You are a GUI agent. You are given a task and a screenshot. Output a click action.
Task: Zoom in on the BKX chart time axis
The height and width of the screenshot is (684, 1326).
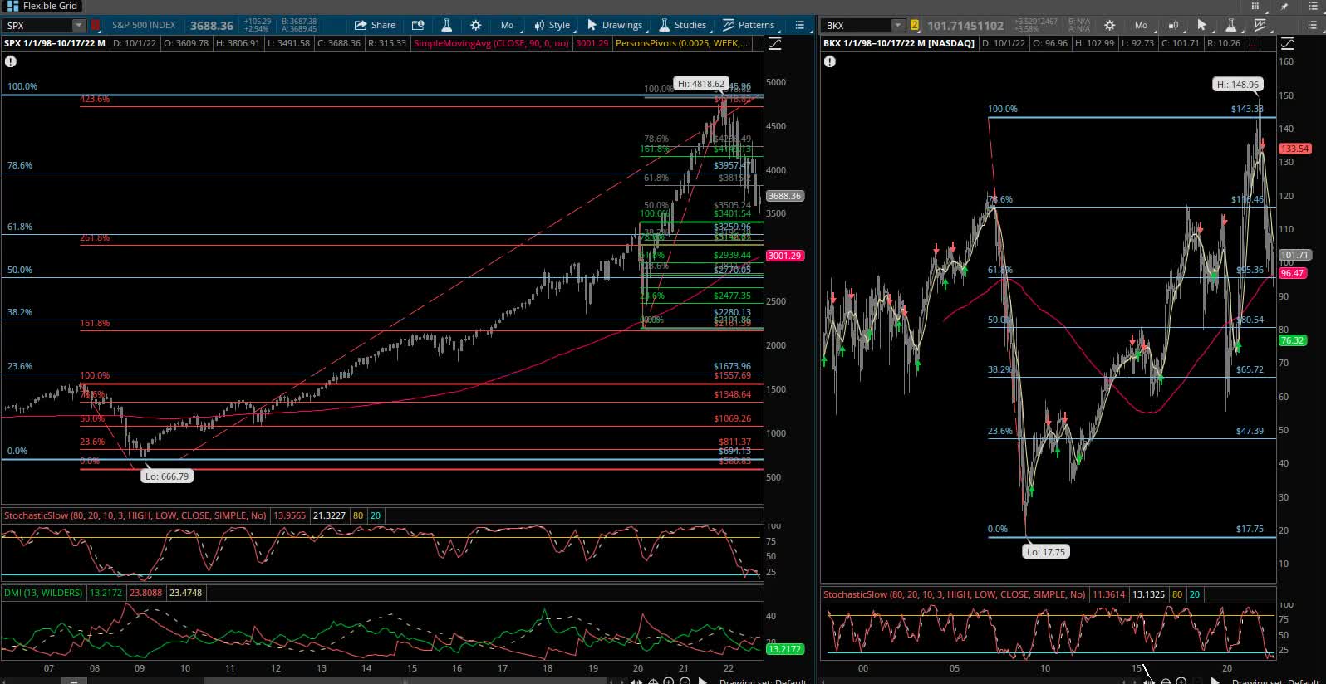(x=1181, y=681)
